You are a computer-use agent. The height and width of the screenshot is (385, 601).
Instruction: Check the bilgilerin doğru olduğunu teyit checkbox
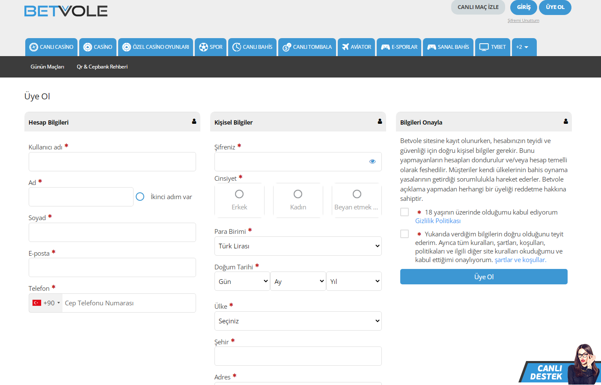pyautogui.click(x=405, y=234)
